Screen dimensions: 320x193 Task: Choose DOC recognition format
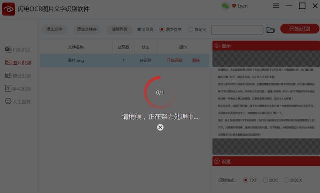click(x=265, y=180)
